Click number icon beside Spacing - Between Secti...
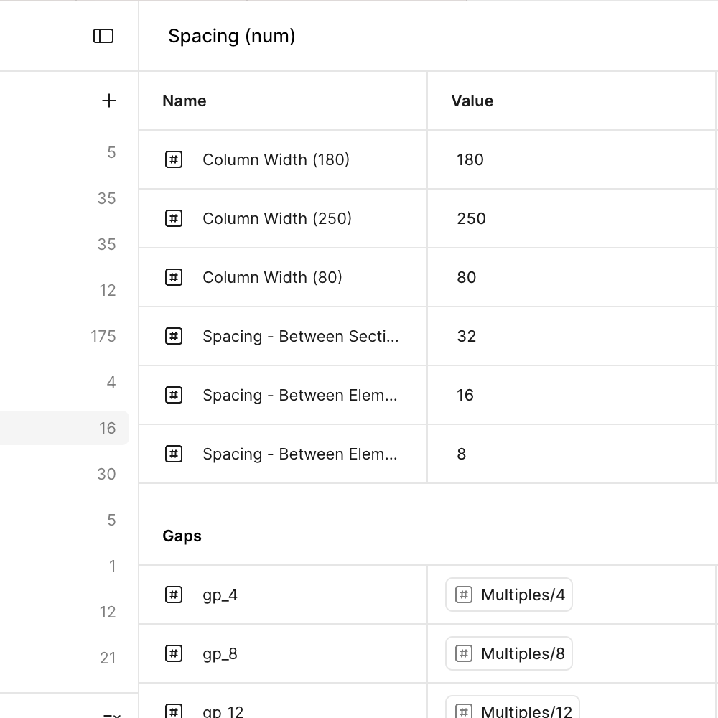This screenshot has width=718, height=718. pos(174,336)
